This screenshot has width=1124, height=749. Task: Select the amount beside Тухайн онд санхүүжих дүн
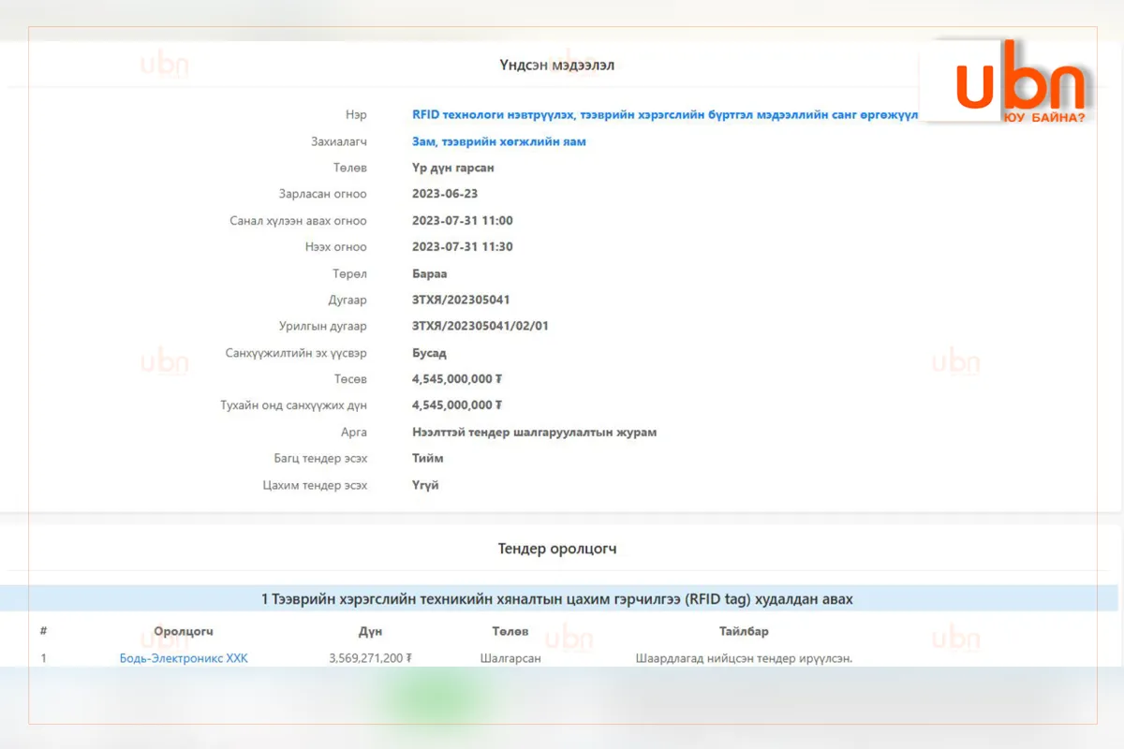pos(457,405)
